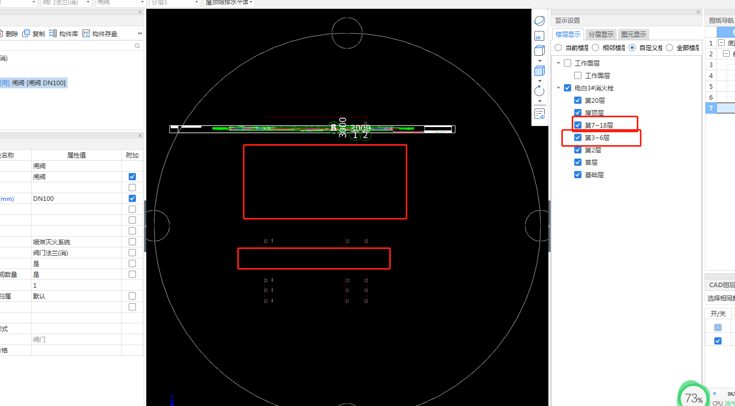Click the 构件库 button label

point(69,34)
